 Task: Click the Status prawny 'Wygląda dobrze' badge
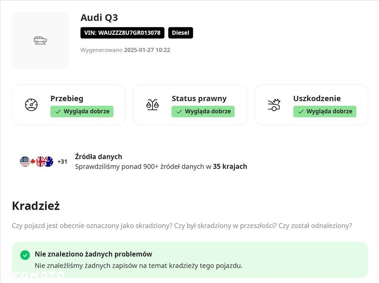(x=203, y=111)
